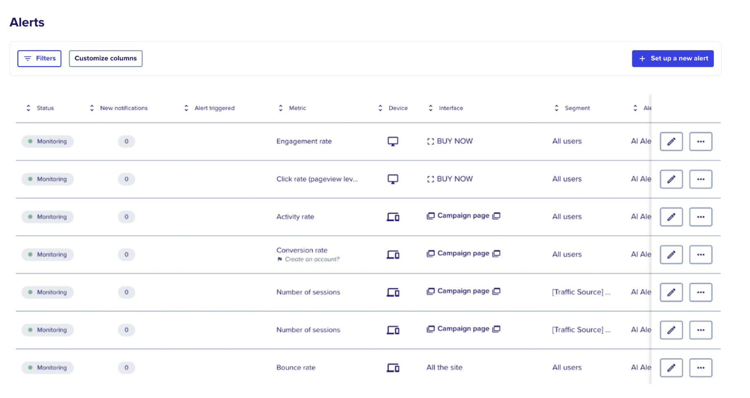Edit the Activity rate alert
750x398 pixels.
671,217
